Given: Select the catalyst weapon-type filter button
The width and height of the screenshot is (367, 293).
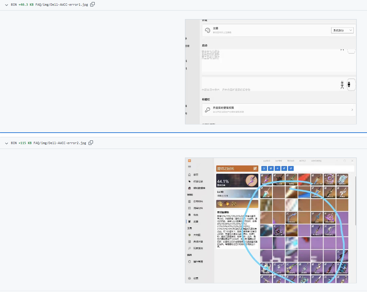Looking at the screenshot, I should point(284,168).
